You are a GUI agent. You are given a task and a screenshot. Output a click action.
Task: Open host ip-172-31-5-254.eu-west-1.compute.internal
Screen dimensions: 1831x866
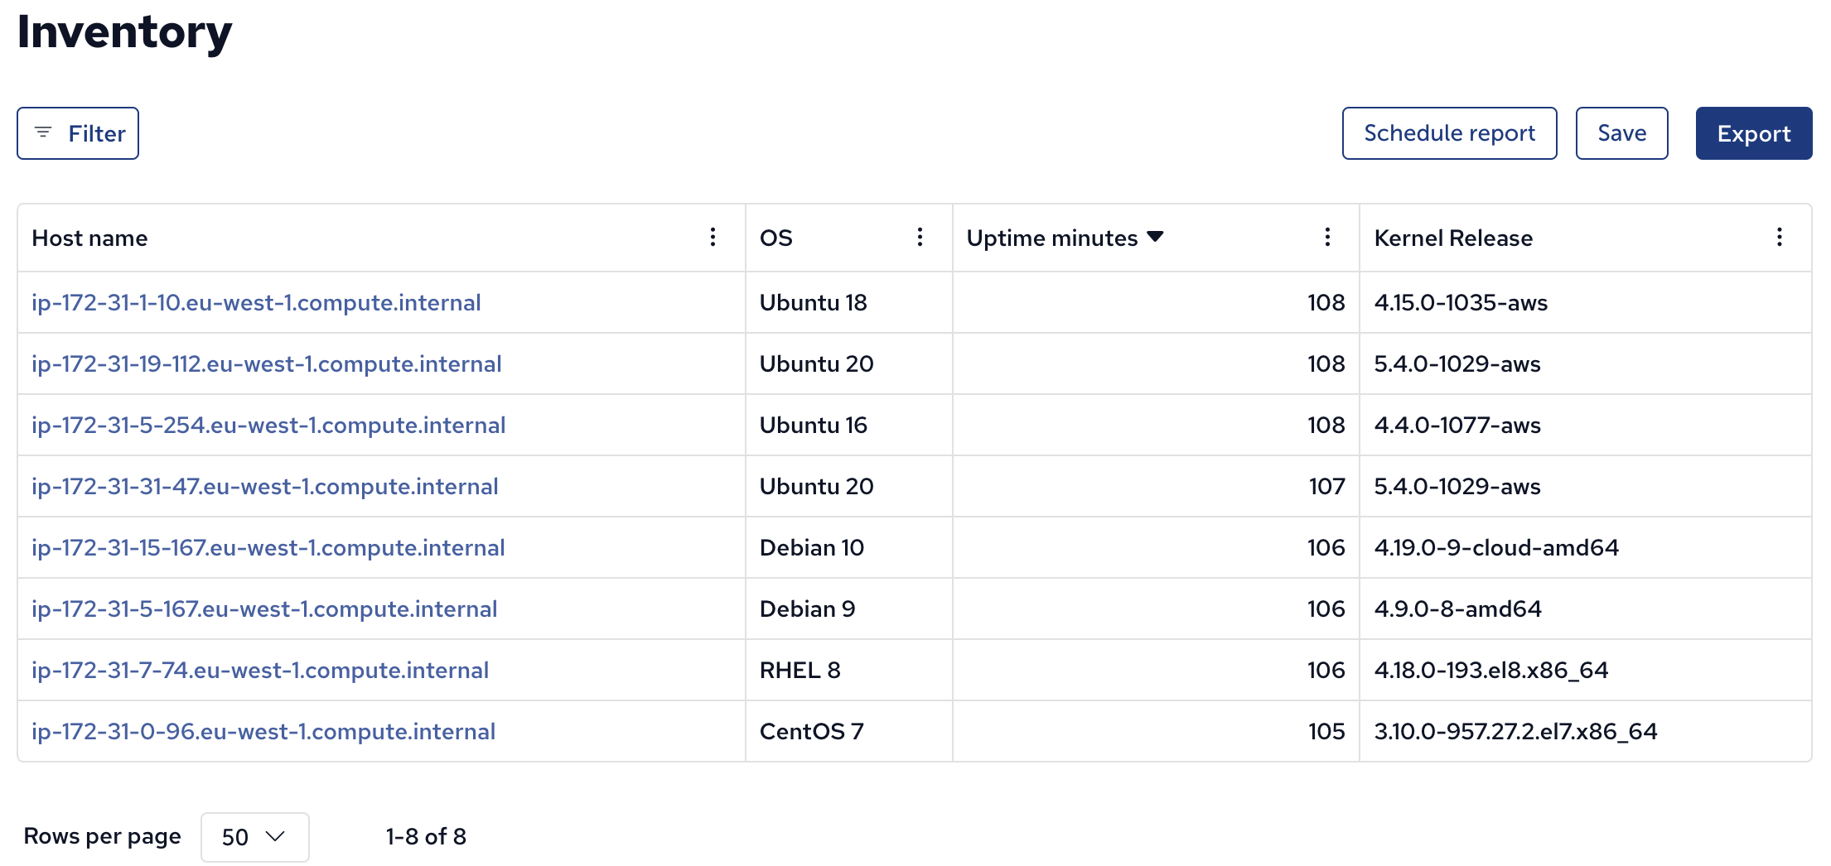pyautogui.click(x=268, y=426)
